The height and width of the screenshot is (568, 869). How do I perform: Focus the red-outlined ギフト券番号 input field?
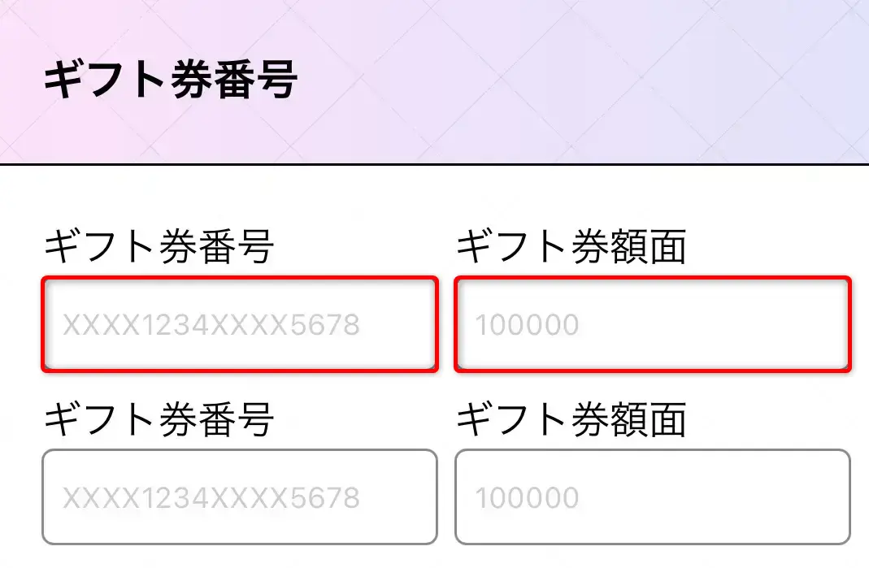tap(239, 324)
